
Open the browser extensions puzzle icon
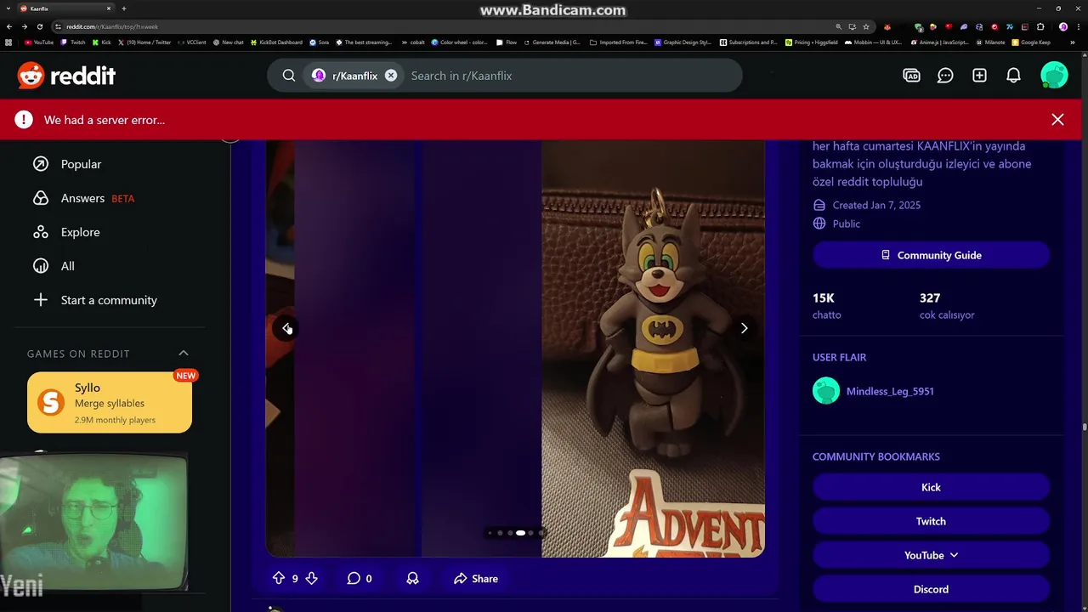point(1040,26)
